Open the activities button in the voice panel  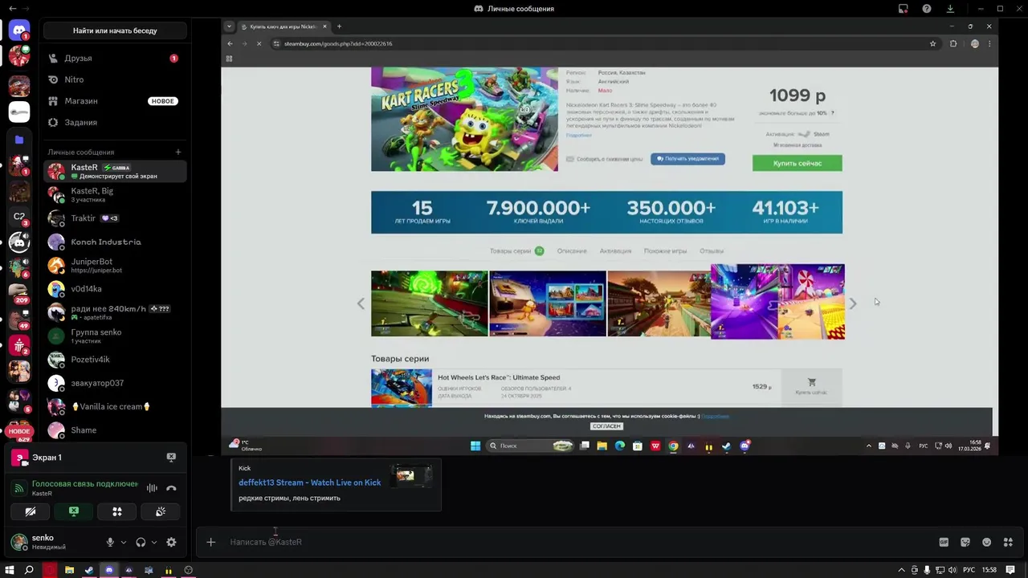click(x=117, y=511)
